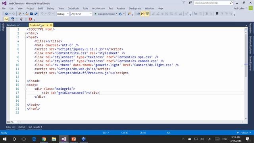This screenshot has width=254, height=143.
Task: Toggle the highlighted braces {=} toolbar button
Action: coord(143,14)
